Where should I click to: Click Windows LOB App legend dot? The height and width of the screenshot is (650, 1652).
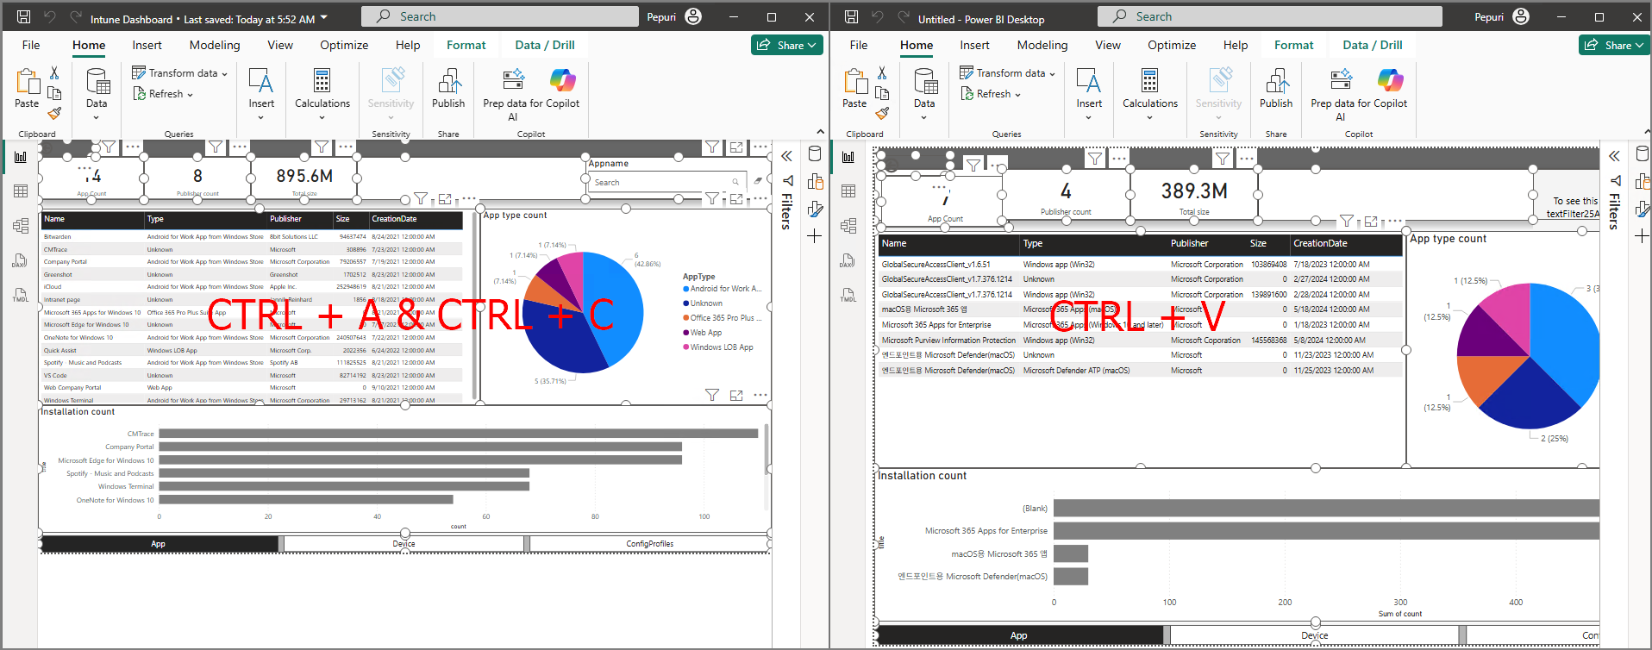click(686, 347)
